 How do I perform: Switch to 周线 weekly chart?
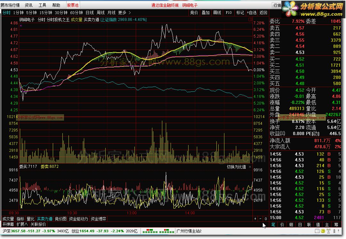tap(101, 13)
